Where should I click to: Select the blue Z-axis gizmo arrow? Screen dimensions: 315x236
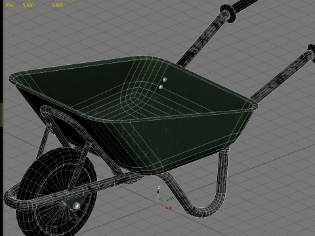pyautogui.click(x=159, y=192)
